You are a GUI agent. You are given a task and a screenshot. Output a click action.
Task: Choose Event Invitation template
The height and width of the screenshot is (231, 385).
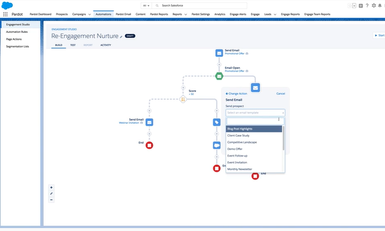pos(254,162)
